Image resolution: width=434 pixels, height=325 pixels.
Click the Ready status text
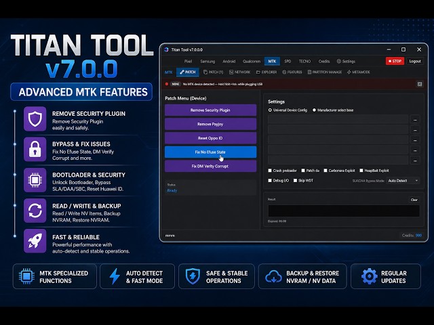[172, 190]
